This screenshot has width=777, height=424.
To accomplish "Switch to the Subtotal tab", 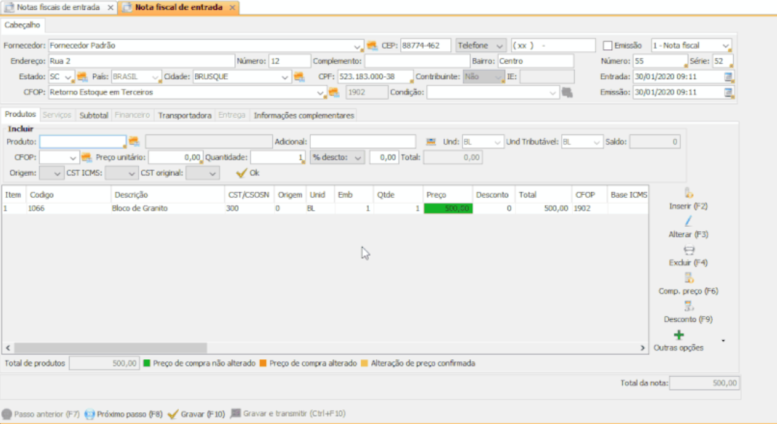I will 94,115.
